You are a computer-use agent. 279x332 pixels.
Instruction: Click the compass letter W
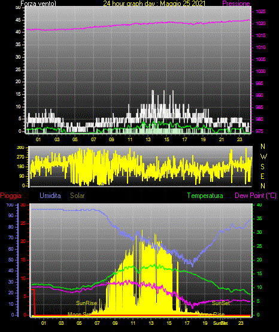point(263,157)
